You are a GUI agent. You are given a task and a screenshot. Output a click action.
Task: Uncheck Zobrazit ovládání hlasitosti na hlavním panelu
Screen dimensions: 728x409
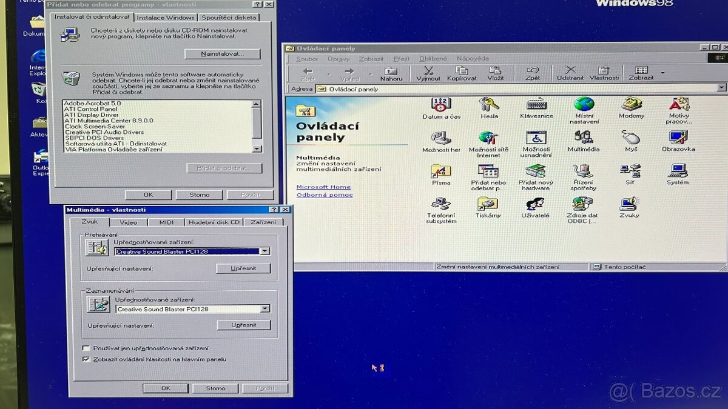[86, 359]
